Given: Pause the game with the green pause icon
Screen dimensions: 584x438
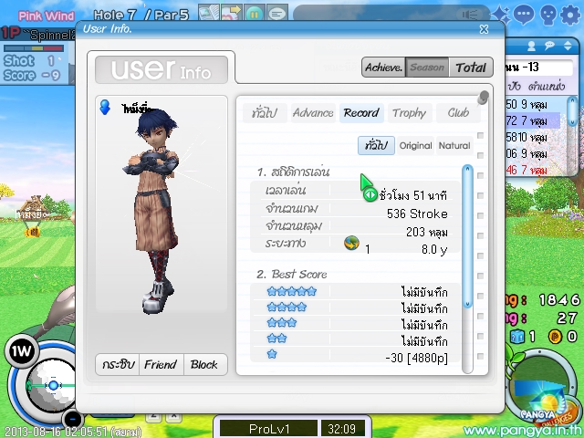Looking at the screenshot, I should click(255, 14).
